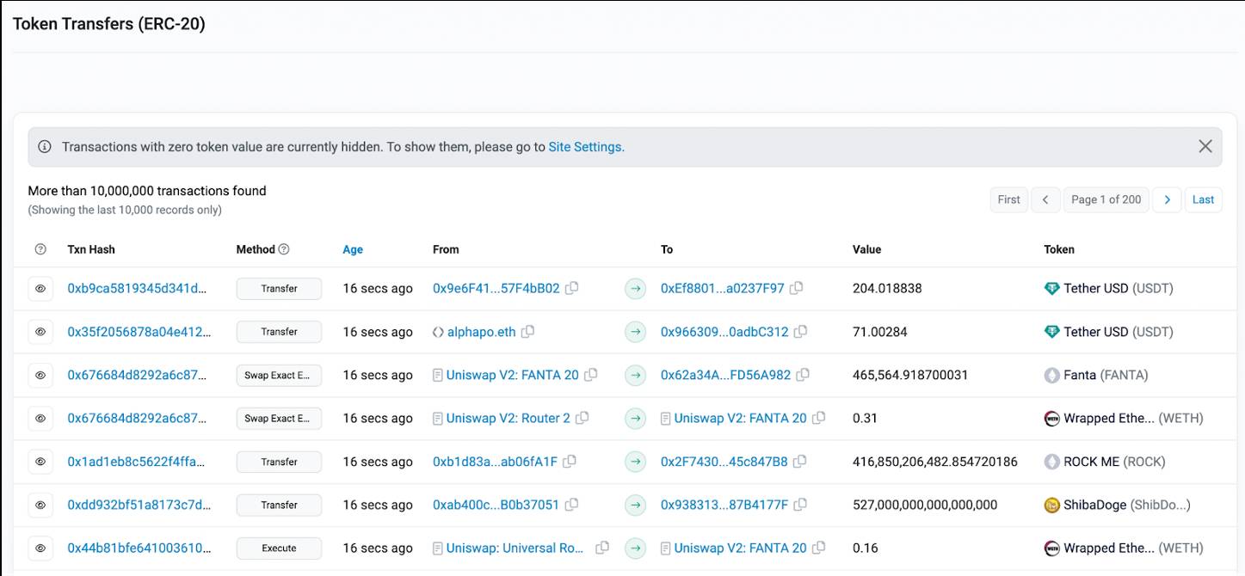Viewport: 1245px width, 576px height.
Task: Open the From address 0xab400c...B0b37051
Action: point(496,505)
